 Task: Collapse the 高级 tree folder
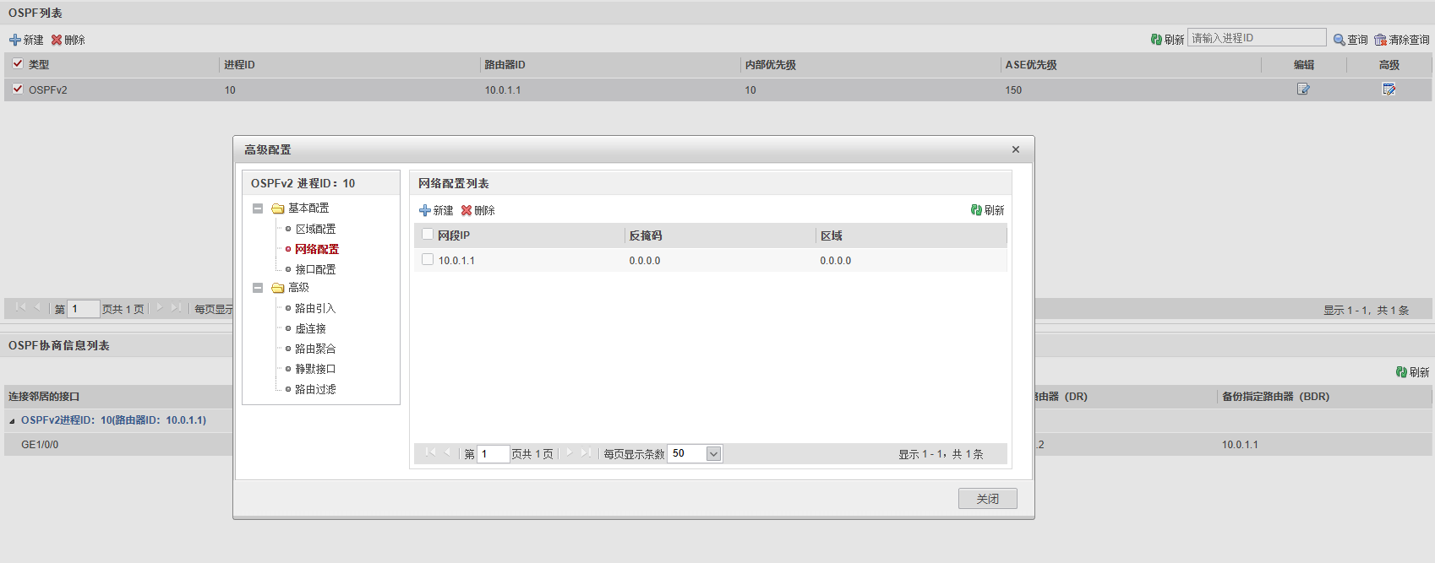point(258,288)
